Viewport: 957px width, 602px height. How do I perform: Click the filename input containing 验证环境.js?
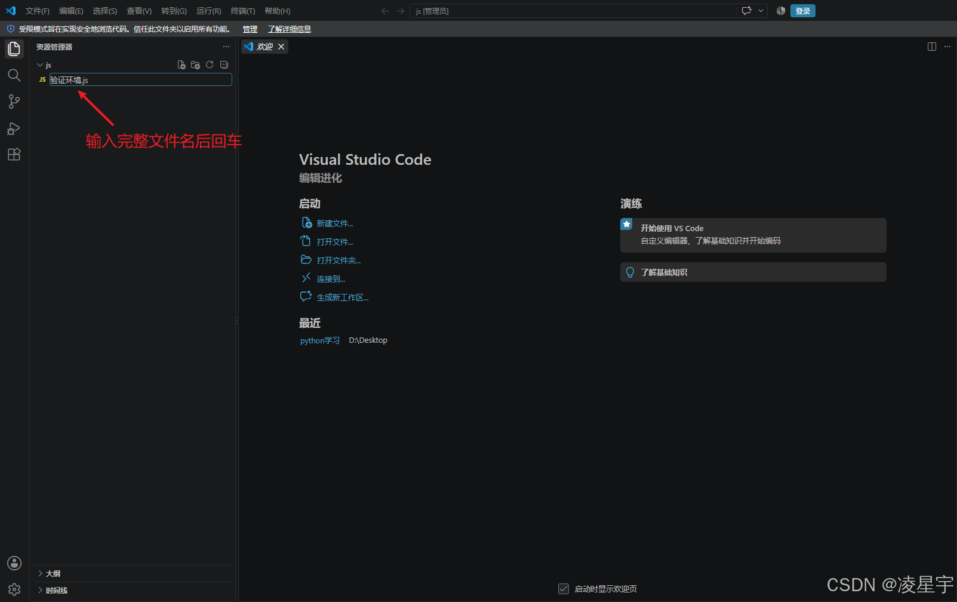[140, 79]
